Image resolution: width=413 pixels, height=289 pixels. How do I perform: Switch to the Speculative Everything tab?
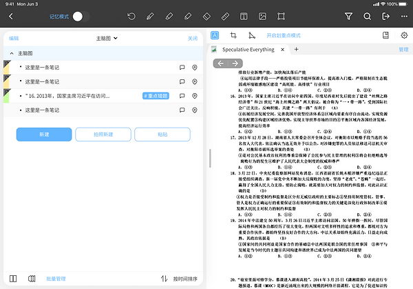coord(248,50)
